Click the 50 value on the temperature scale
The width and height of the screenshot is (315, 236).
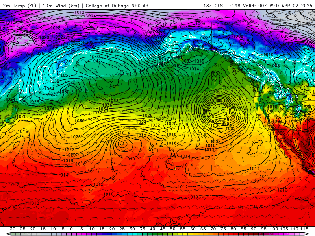172,229
